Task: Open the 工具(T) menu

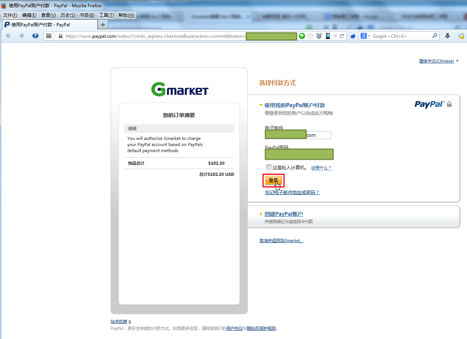Action: pyautogui.click(x=106, y=15)
